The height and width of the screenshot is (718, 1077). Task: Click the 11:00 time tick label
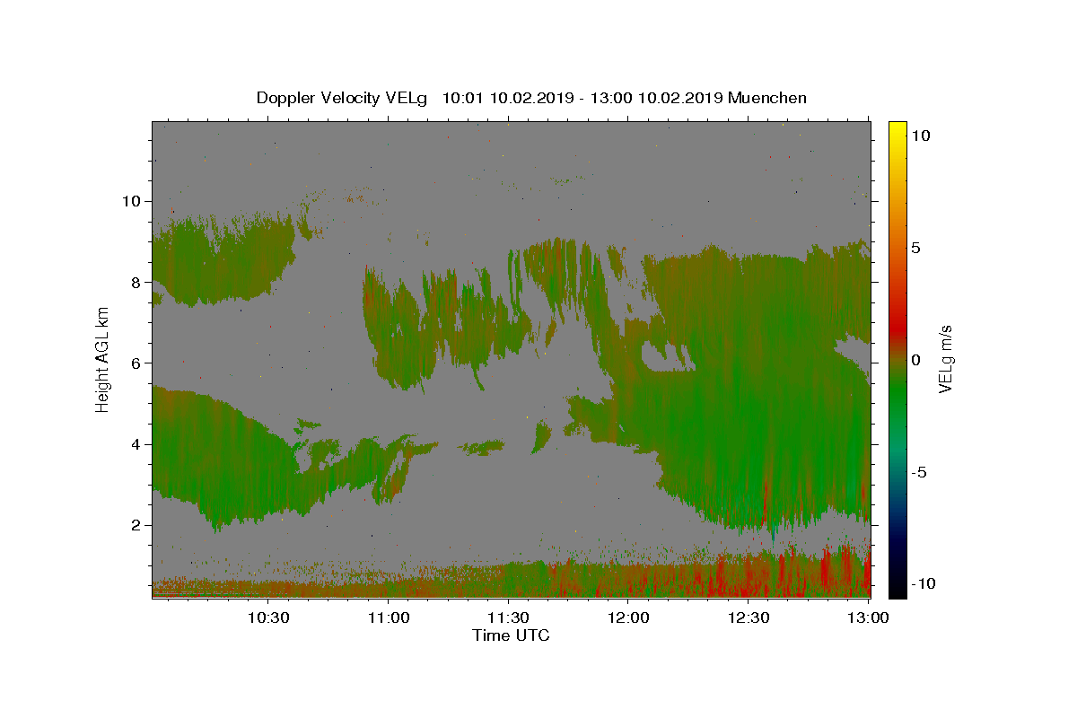click(x=389, y=617)
